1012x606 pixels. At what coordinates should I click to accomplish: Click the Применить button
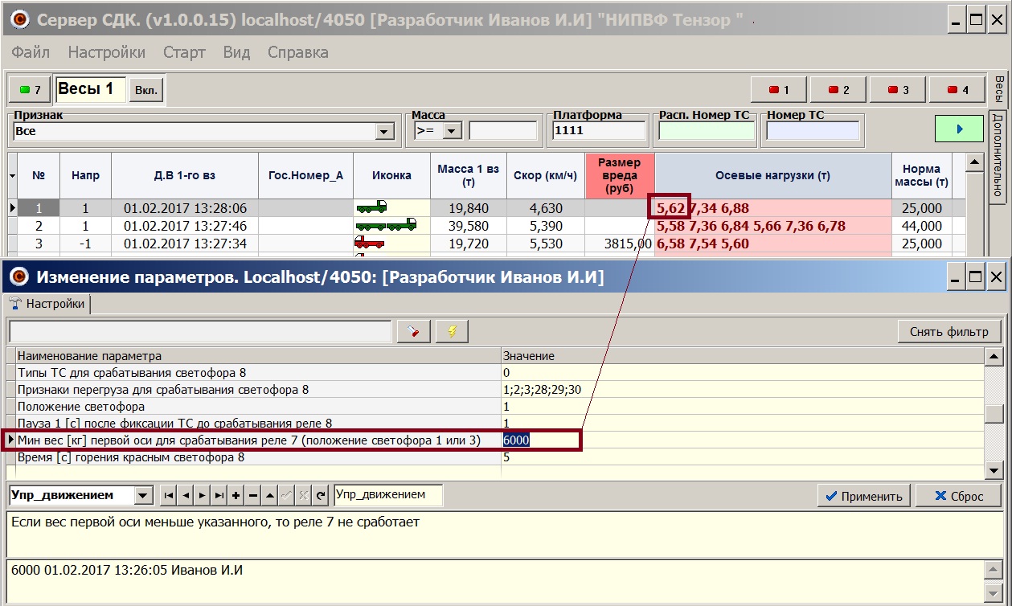pos(864,496)
